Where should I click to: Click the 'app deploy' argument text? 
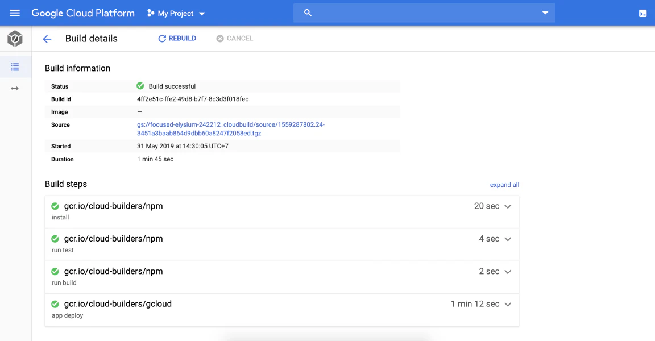pyautogui.click(x=67, y=315)
